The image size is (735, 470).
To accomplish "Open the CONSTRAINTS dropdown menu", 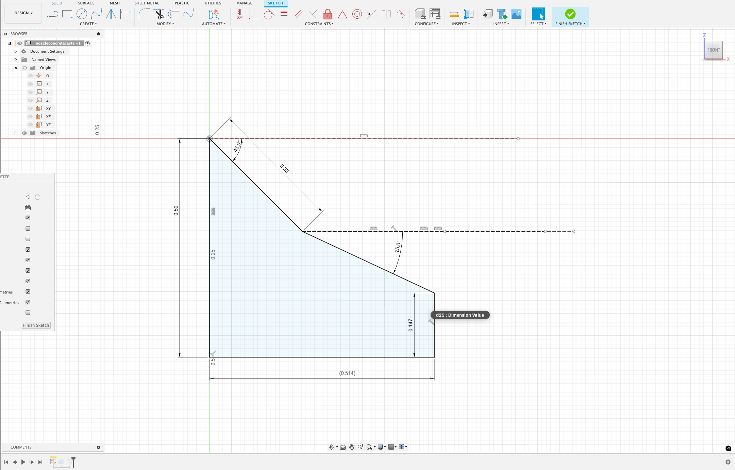I will pyautogui.click(x=319, y=24).
